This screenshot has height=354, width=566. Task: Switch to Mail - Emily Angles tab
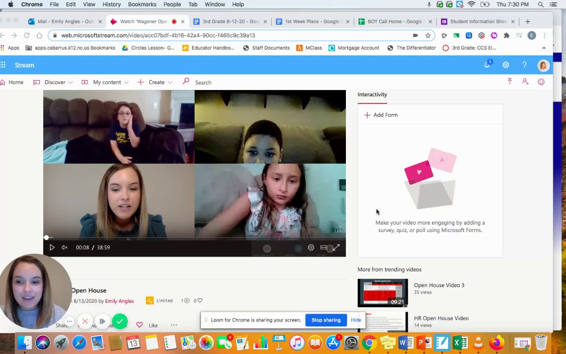(65, 22)
